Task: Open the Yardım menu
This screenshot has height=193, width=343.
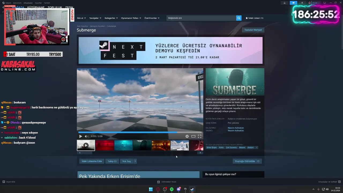Action: tap(47, 3)
